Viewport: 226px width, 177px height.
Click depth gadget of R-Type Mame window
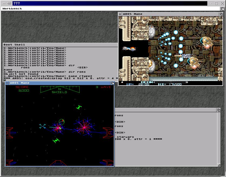click(x=221, y=14)
